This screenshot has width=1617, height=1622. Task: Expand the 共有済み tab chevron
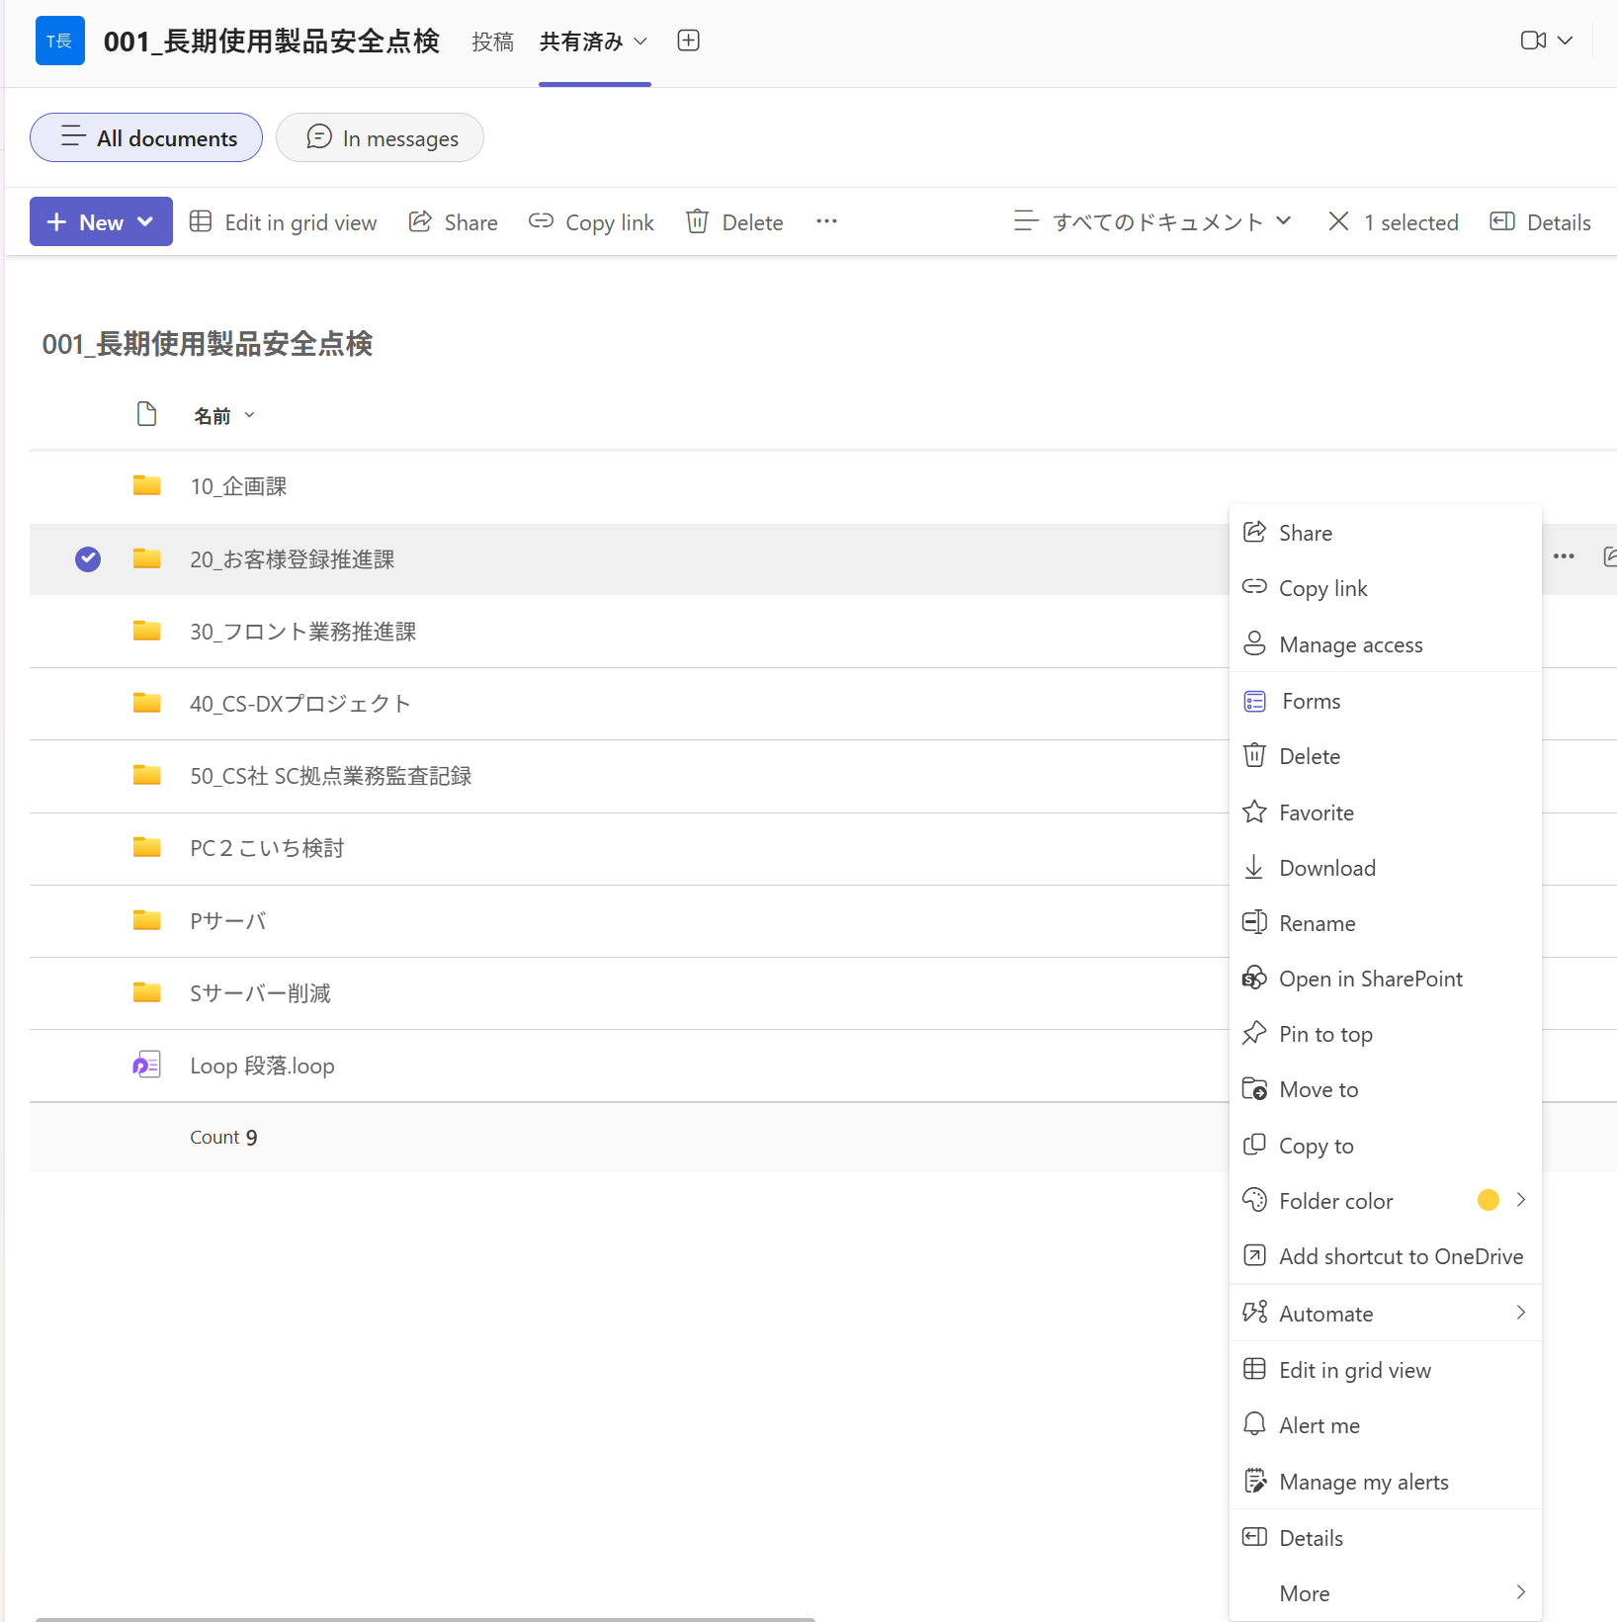click(640, 42)
